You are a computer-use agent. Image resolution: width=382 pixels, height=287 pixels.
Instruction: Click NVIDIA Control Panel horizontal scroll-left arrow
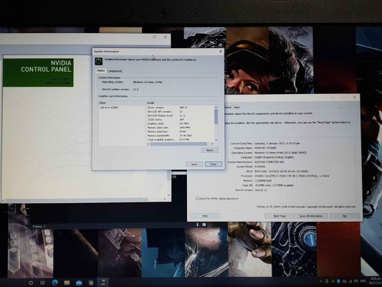coord(3,200)
